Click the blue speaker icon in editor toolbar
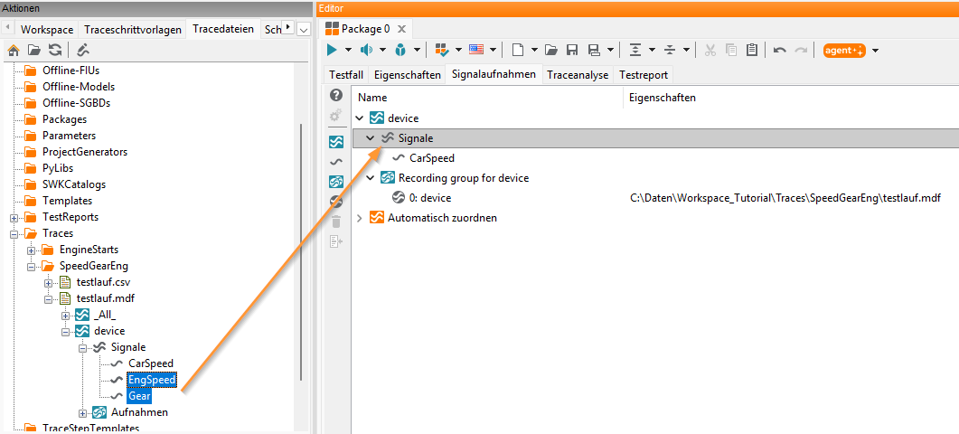The image size is (959, 434). (366, 51)
